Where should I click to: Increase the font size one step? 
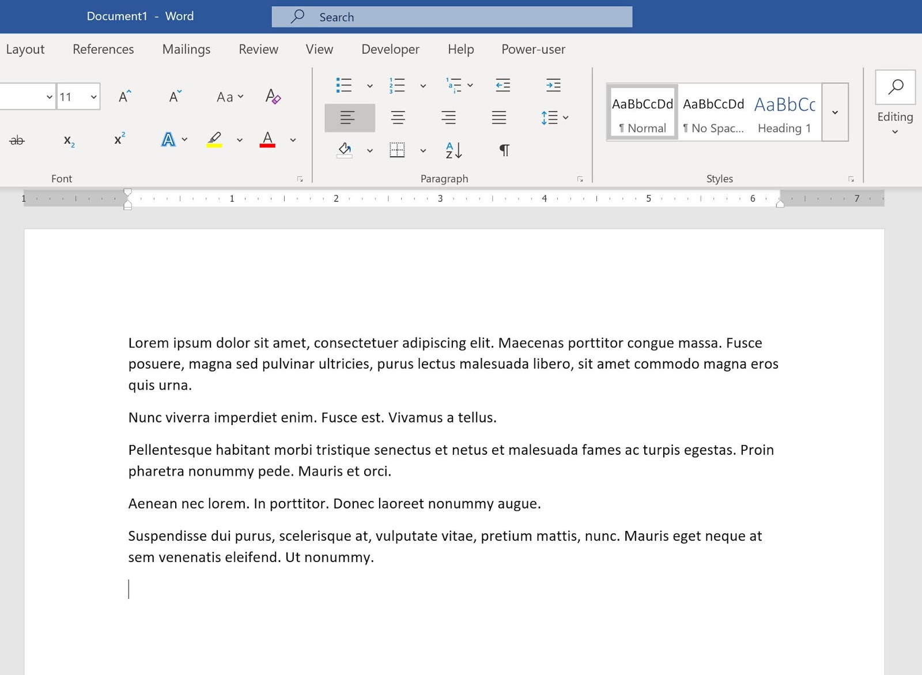(x=124, y=97)
